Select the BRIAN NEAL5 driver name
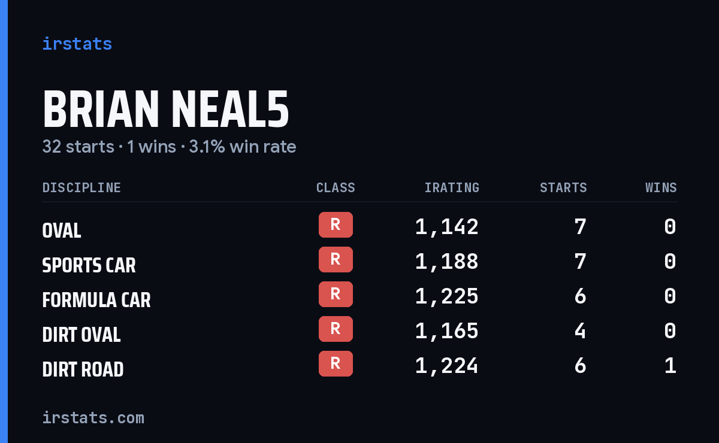This screenshot has height=443, width=719. [166, 110]
